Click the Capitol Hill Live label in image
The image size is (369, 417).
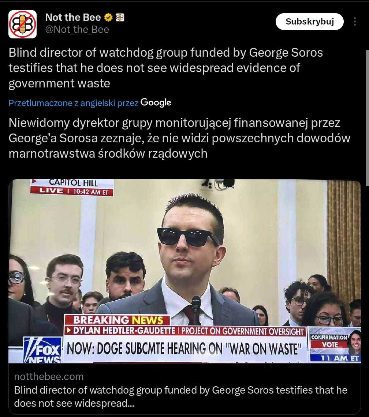click(72, 188)
